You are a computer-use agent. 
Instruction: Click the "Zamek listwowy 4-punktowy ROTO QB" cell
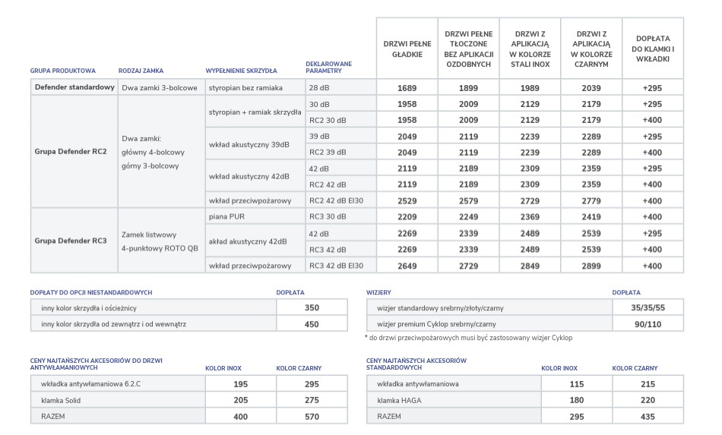[160, 241]
